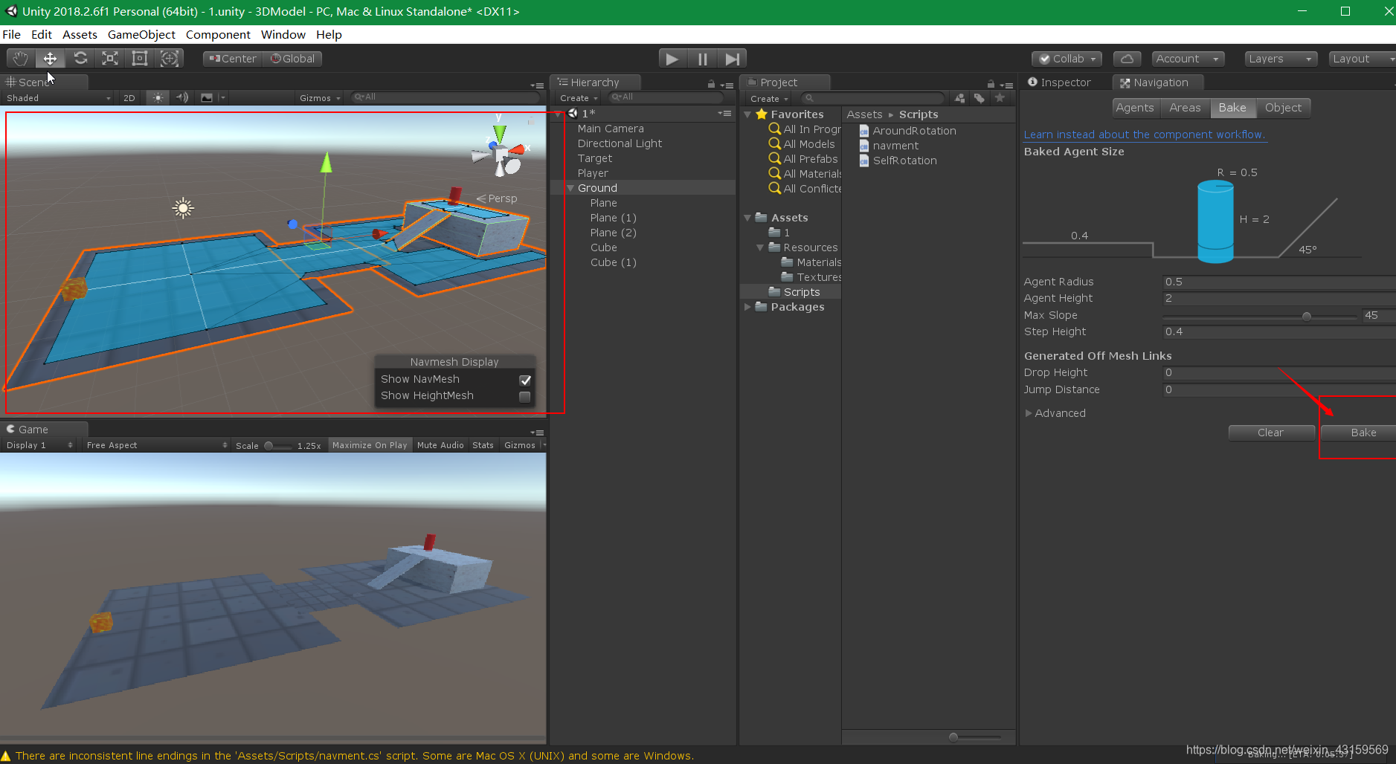The height and width of the screenshot is (764, 1396).
Task: Switch to the Inspector tab
Action: pyautogui.click(x=1060, y=82)
